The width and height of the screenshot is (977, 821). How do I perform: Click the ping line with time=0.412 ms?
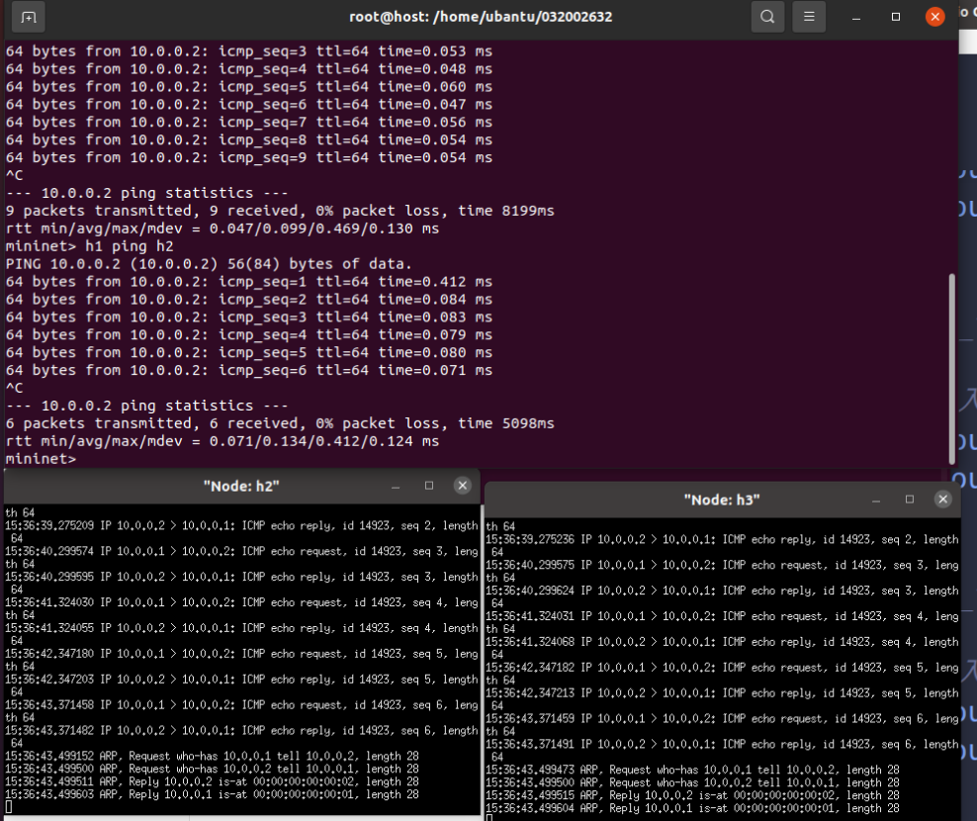pos(249,282)
